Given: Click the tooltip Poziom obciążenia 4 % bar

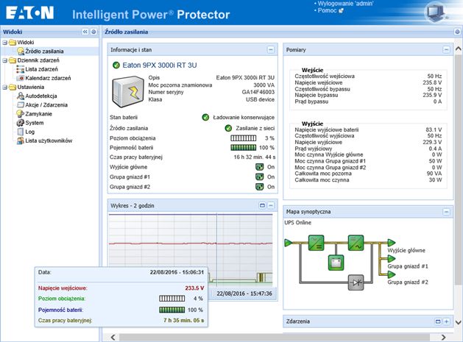Looking at the screenshot, I should click(172, 299).
